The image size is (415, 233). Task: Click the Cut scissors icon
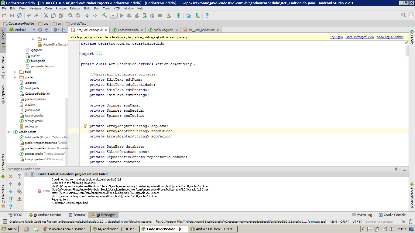[46, 15]
